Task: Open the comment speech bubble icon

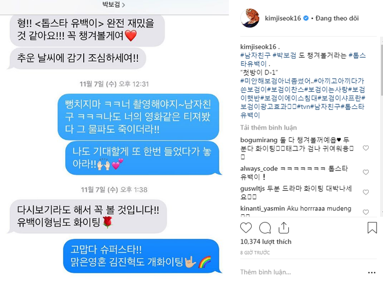Action: click(x=265, y=228)
